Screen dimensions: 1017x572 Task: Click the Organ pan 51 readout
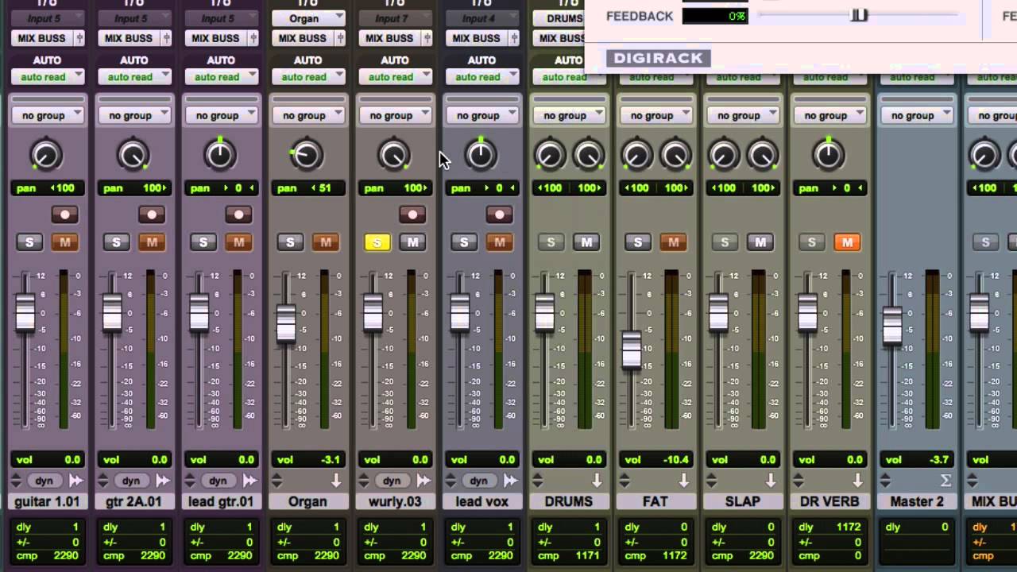(x=307, y=188)
